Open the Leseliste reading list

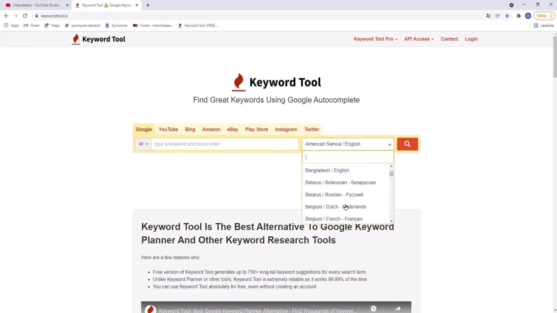[x=544, y=26]
